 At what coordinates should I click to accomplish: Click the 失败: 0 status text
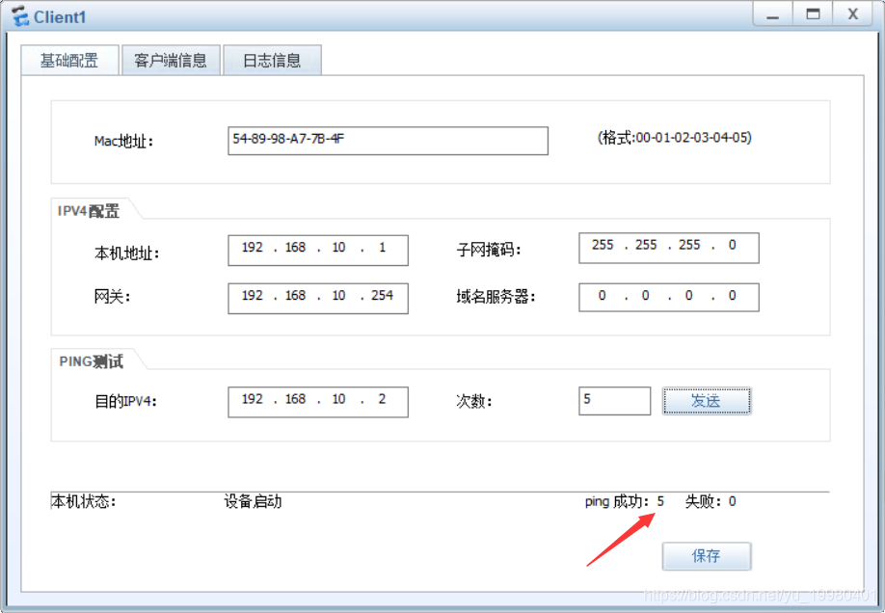click(711, 501)
